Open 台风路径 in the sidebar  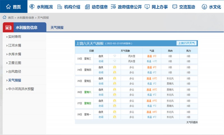(x=15, y=72)
